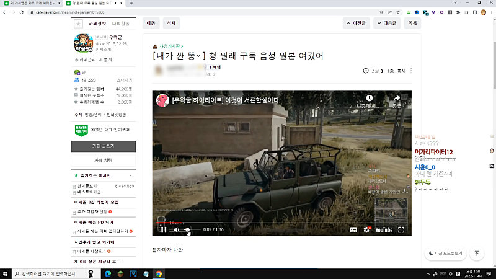Open the comments count 댓글 0

373,71
